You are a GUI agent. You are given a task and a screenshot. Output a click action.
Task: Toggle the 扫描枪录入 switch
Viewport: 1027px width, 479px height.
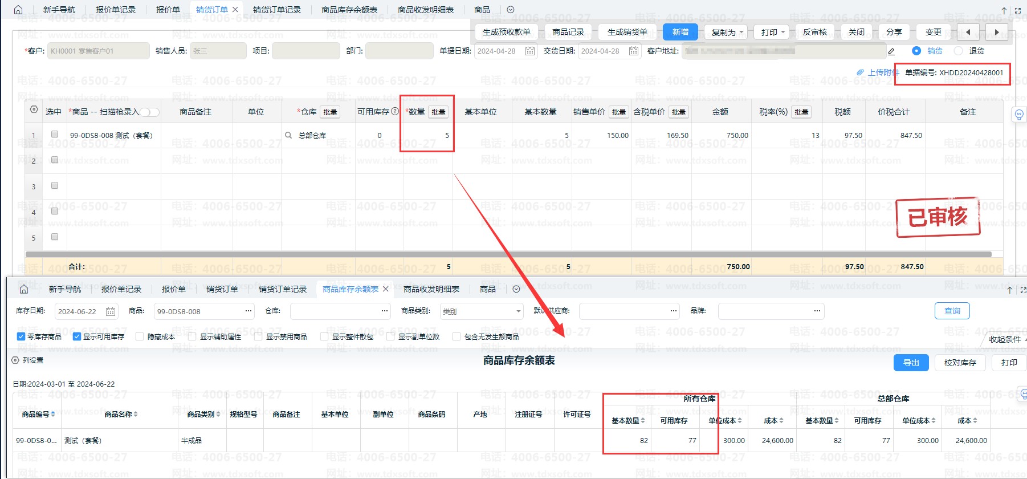tap(149, 112)
